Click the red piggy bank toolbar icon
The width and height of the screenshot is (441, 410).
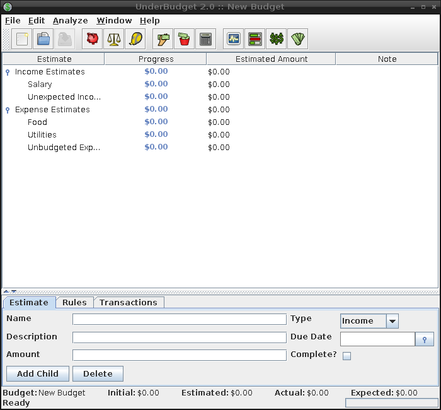[92, 39]
